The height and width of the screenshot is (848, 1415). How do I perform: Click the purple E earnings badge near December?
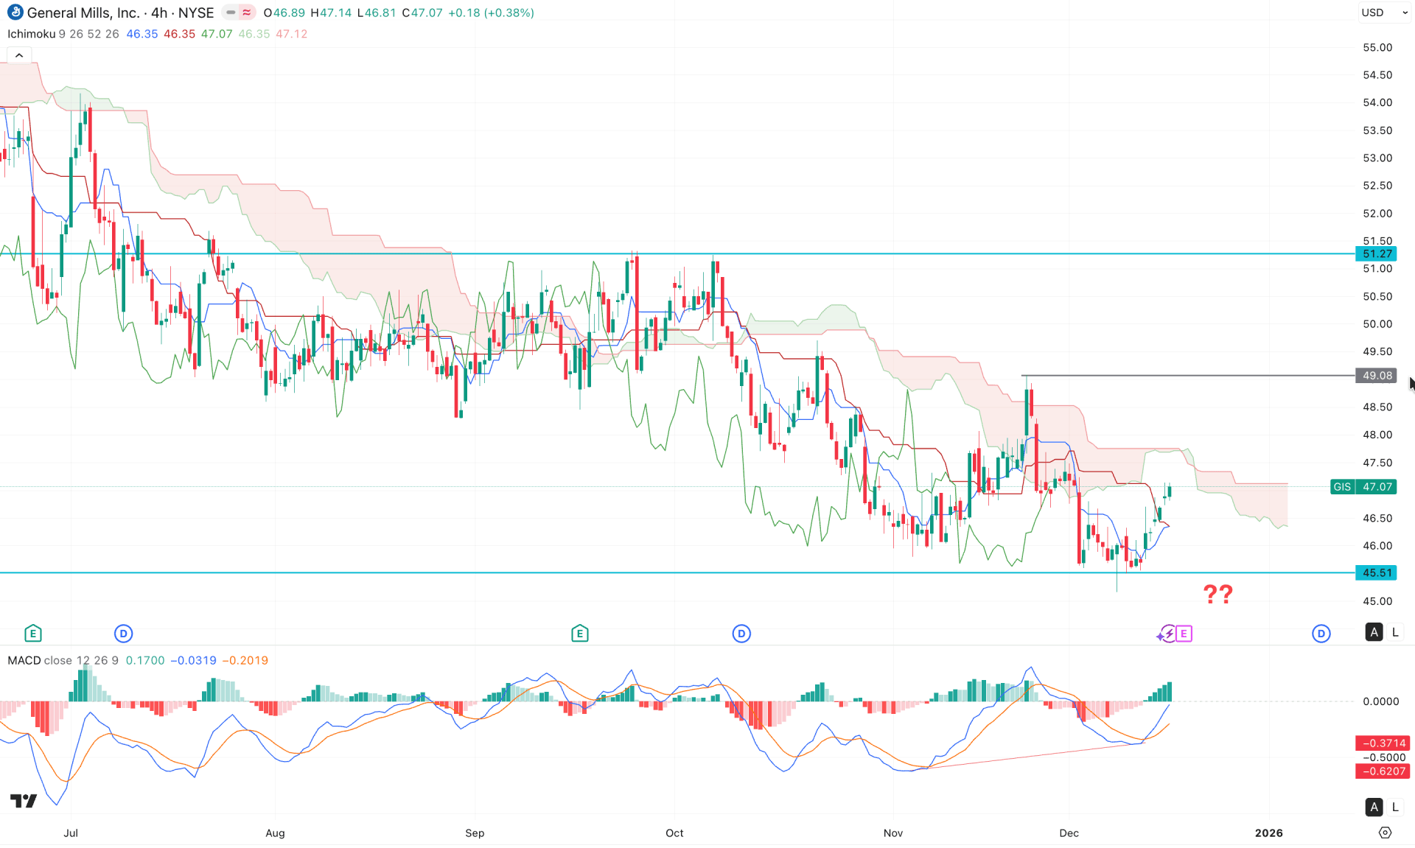point(1183,634)
